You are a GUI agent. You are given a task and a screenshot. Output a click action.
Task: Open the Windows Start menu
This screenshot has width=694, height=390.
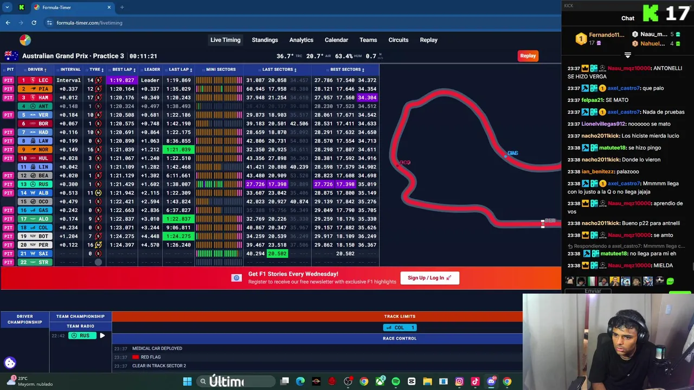[187, 381]
